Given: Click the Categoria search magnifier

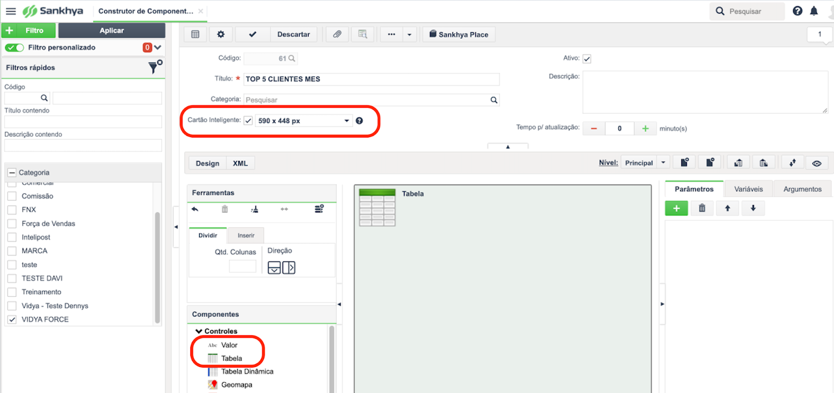Looking at the screenshot, I should [494, 100].
